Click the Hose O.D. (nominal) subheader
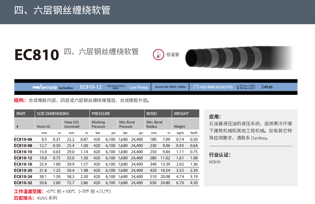The width and height of the screenshot is (315, 204). click(x=72, y=124)
